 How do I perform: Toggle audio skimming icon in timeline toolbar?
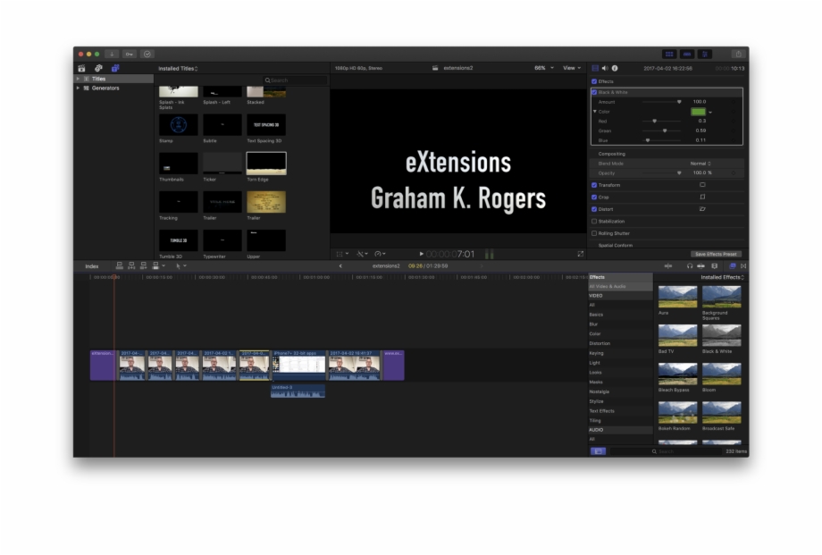tap(689, 265)
